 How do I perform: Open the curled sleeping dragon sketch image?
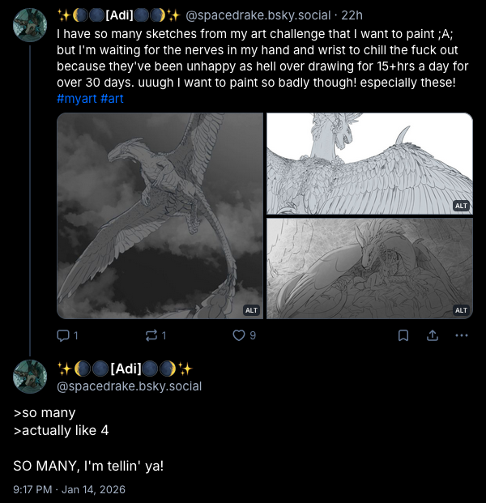click(369, 268)
